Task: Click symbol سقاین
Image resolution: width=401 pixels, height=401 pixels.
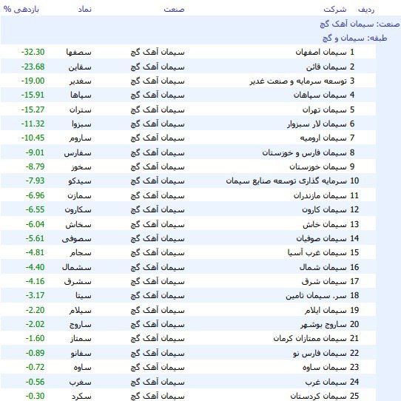Action: tap(80, 67)
